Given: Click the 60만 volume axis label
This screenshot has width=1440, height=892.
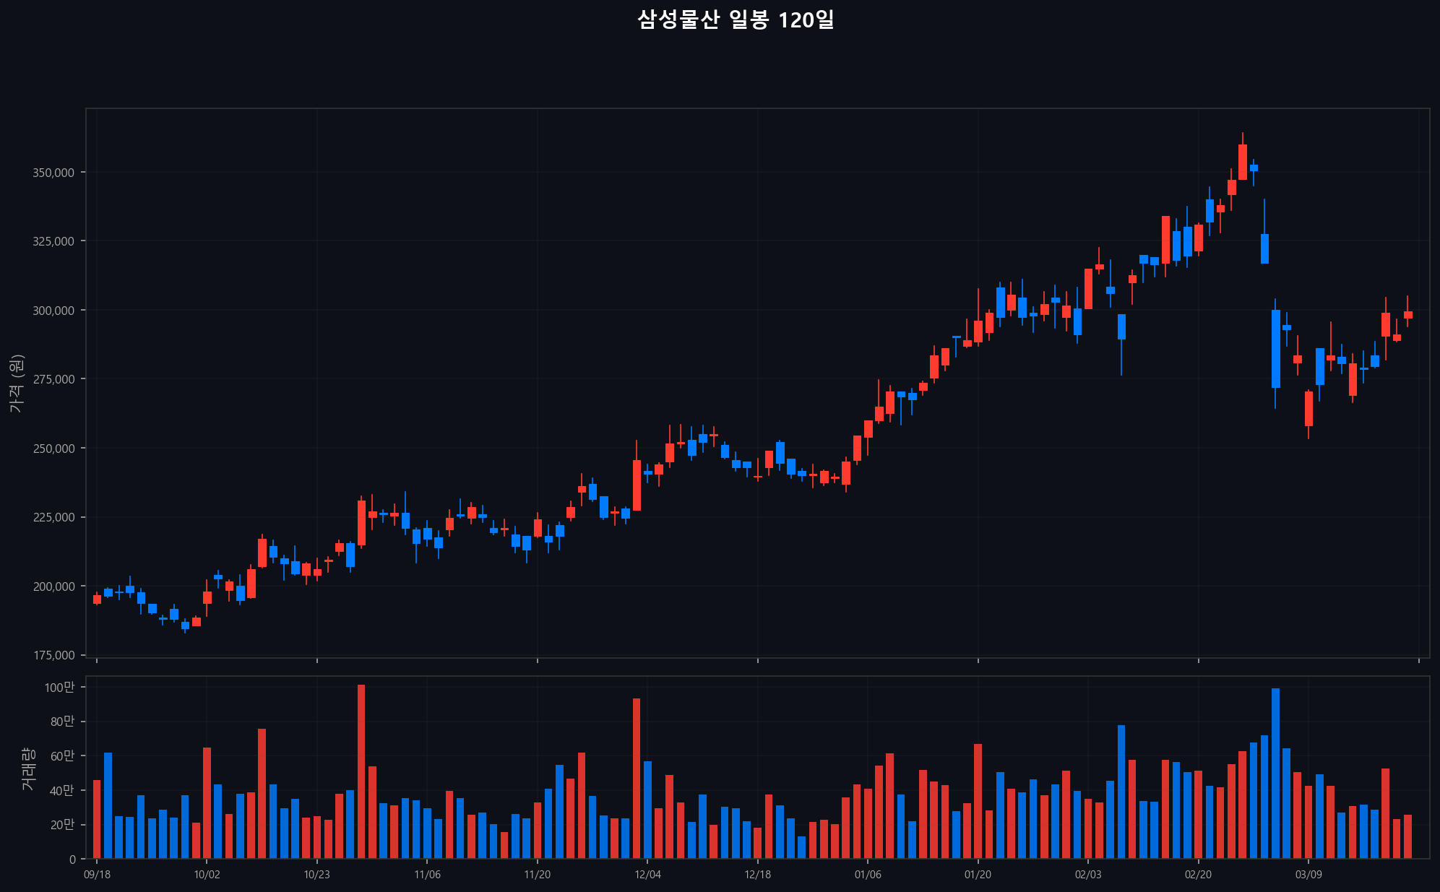Looking at the screenshot, I should click(61, 756).
